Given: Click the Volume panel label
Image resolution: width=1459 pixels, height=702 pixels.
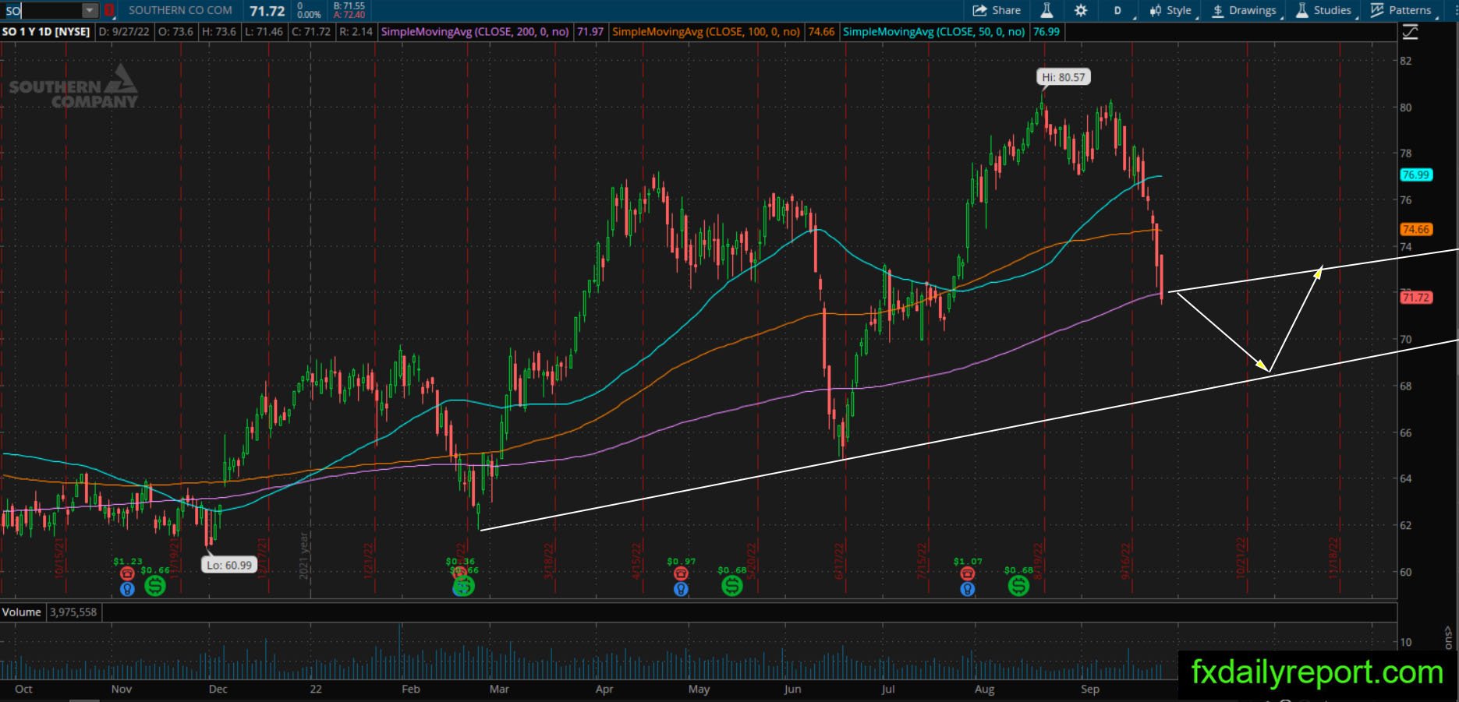Looking at the screenshot, I should 22,612.
